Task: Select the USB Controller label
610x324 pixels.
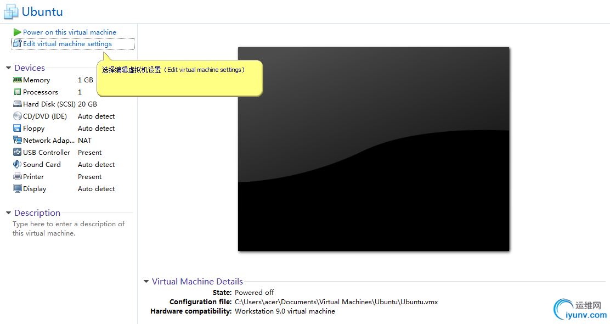Action: tap(47, 153)
